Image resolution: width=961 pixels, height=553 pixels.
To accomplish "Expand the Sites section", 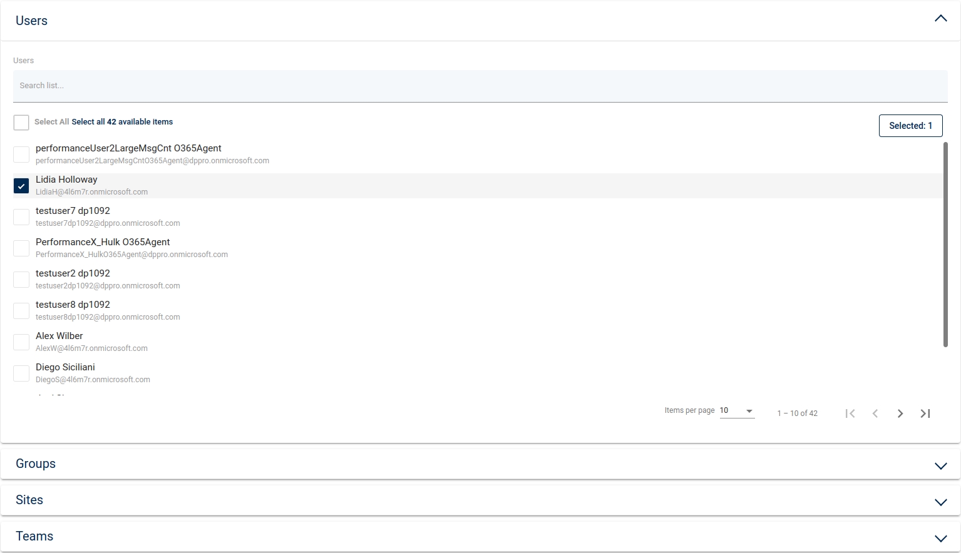I will (940, 502).
